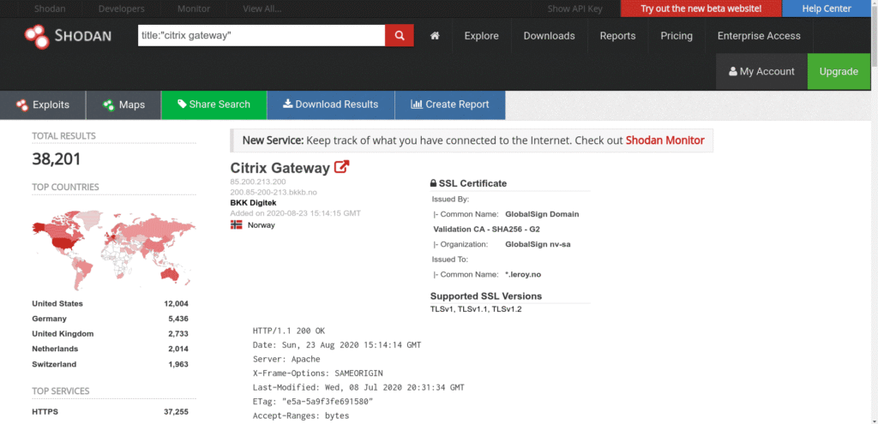Screen dimensions: 878x424
Task: Follow the Shodan Monitor link
Action: [665, 140]
